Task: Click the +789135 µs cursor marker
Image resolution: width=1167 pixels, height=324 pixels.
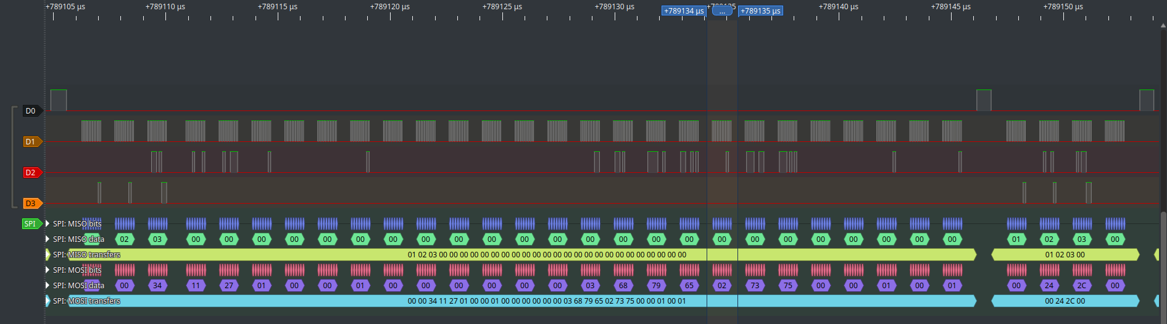Action: coord(760,11)
